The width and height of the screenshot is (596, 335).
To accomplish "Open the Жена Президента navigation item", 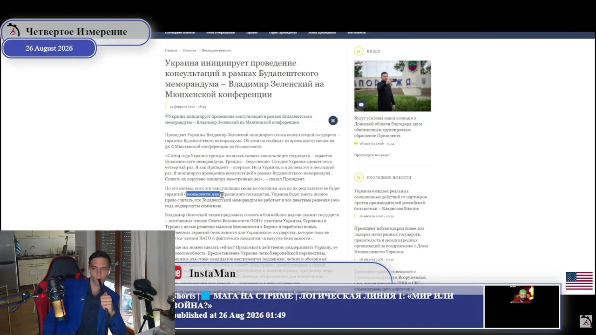I will point(322,33).
